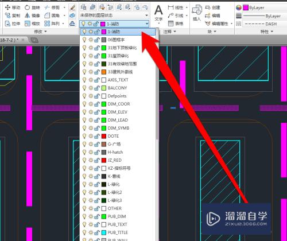
Task: Toggle freeze sun icon for BALCONY layer
Action: (x=91, y=88)
